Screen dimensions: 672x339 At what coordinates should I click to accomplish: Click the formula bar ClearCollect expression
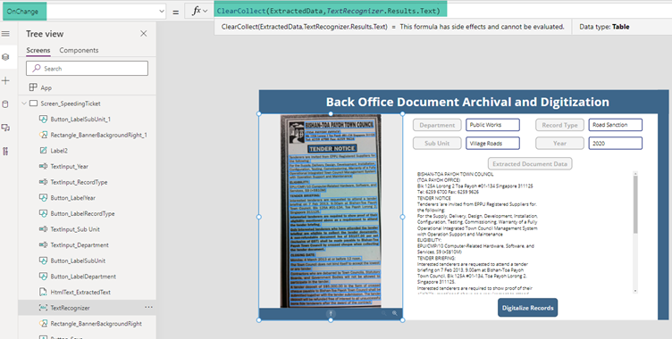[x=329, y=11]
